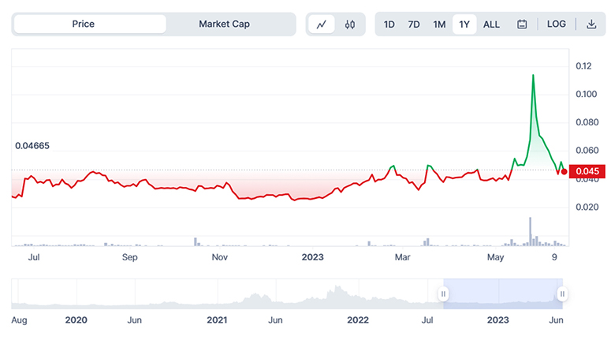Download chart data icon

(x=591, y=24)
